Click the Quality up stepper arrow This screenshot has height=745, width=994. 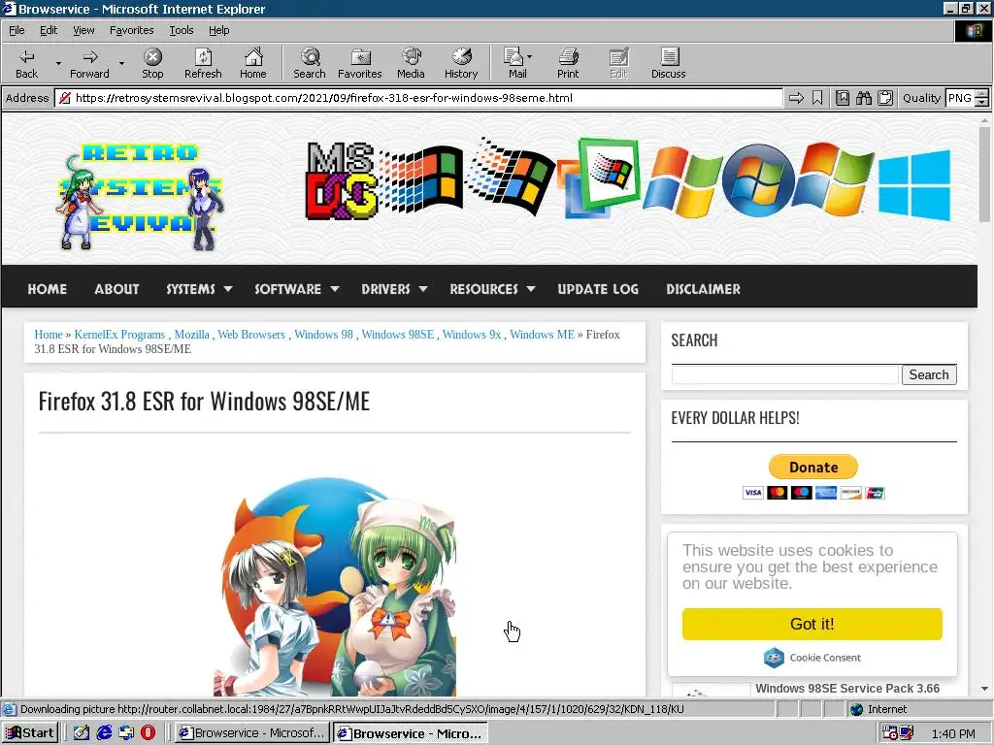(981, 94)
